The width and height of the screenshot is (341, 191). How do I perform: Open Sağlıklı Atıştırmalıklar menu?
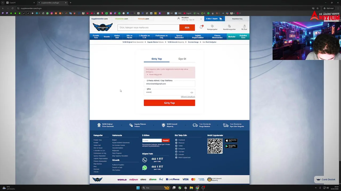click(198, 37)
